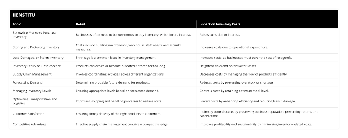Select the Borrowing Money to Purchase Inventory cell
Screen dimensions: 348x138
(x=35, y=35)
